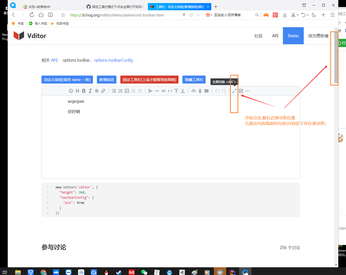Screen dimensions: 346x275
Task: Insert an emoji in the Vditor editor
Action: [x=71, y=91]
